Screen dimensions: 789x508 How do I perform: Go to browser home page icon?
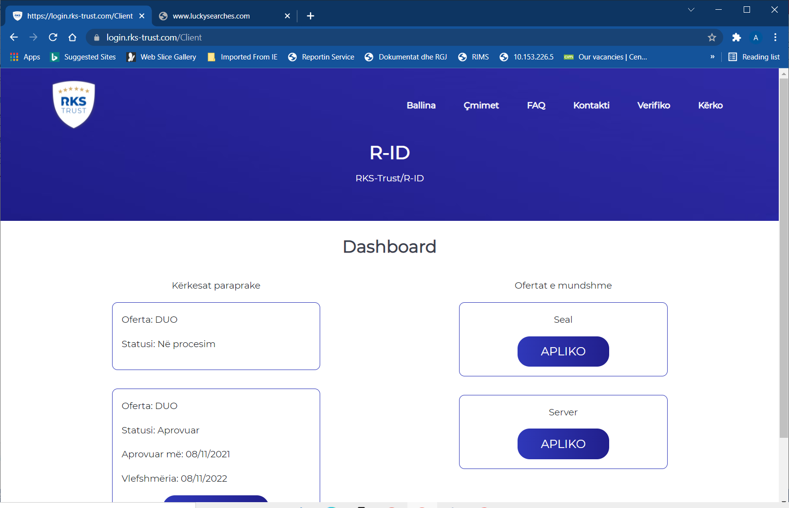click(73, 38)
